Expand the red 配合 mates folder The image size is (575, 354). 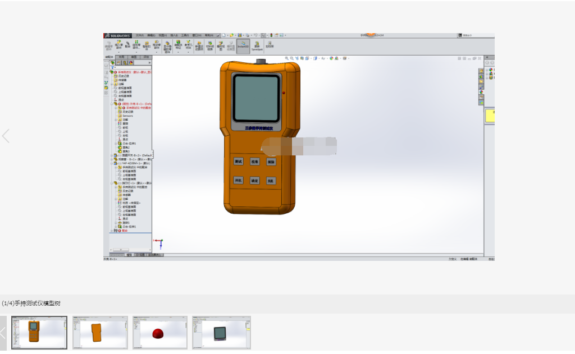point(112,231)
